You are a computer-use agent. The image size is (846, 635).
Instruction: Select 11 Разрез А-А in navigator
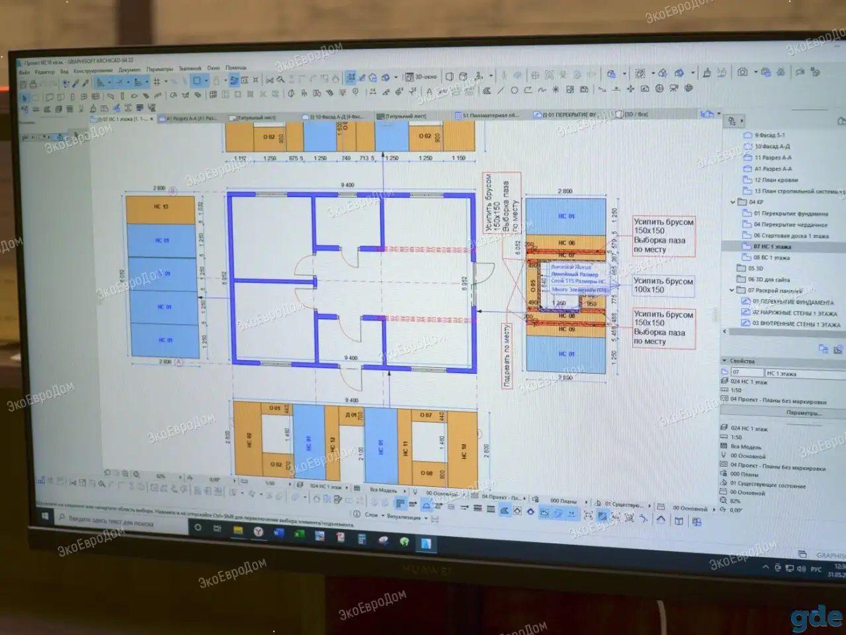[773, 157]
